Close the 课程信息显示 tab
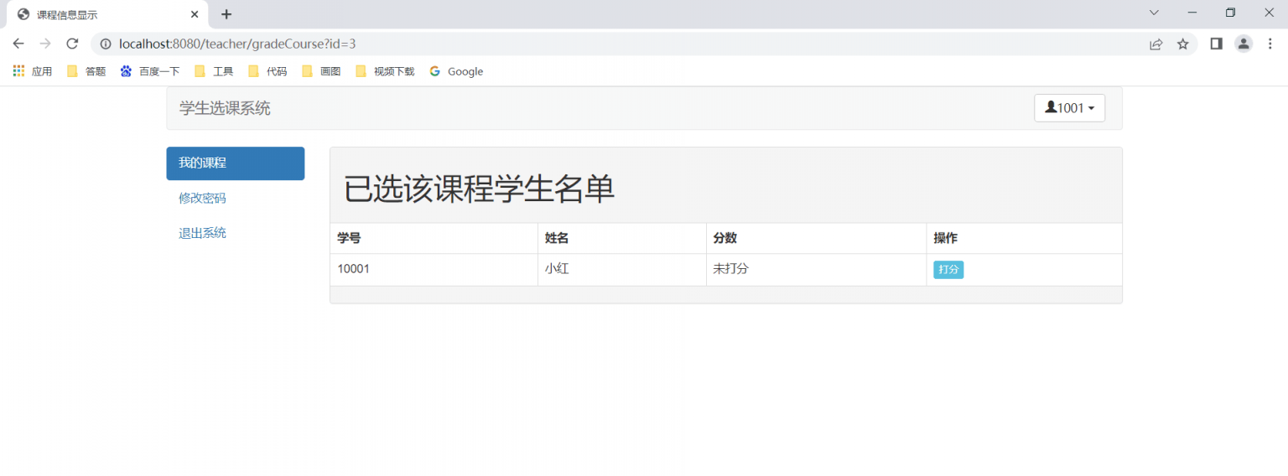 [x=195, y=14]
